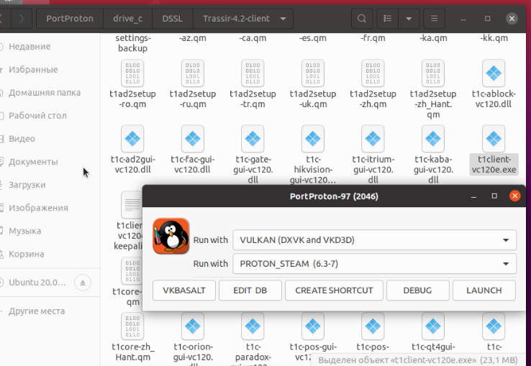Eject the Ubuntu 20.0 volume

(83, 283)
